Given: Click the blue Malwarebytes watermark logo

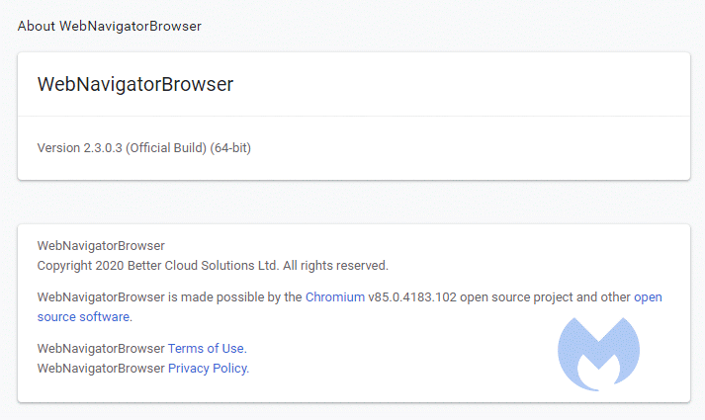Looking at the screenshot, I should (598, 354).
